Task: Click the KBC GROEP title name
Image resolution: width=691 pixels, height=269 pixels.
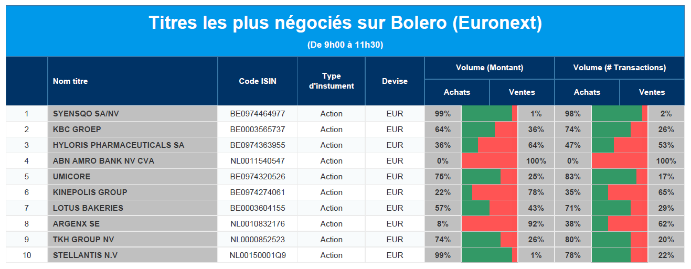Action: point(77,130)
